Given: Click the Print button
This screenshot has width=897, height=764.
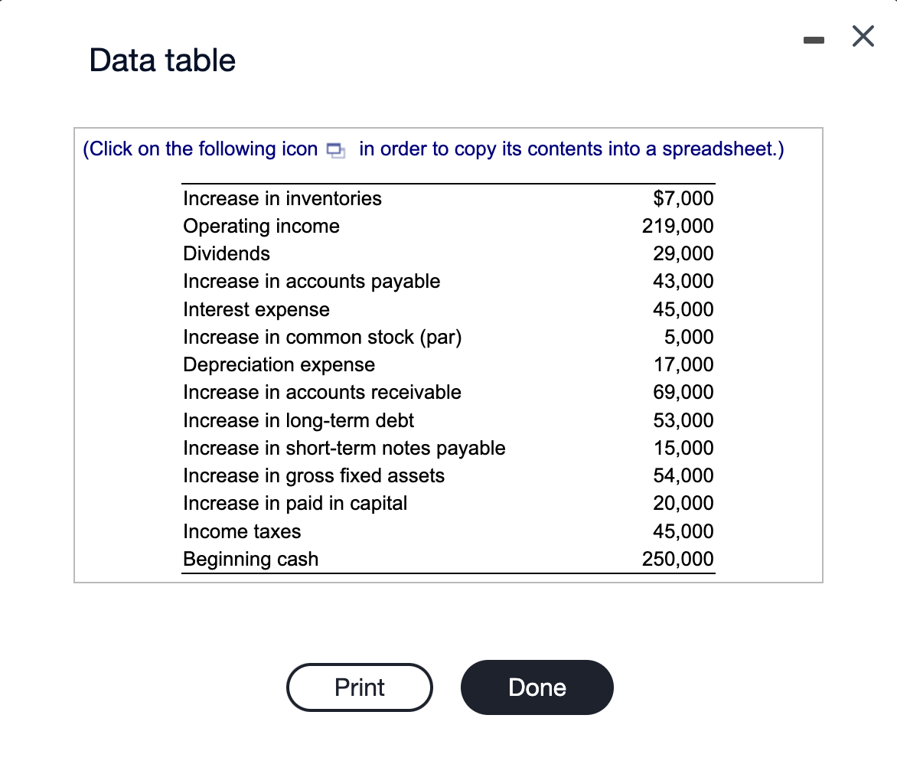Looking at the screenshot, I should (359, 687).
